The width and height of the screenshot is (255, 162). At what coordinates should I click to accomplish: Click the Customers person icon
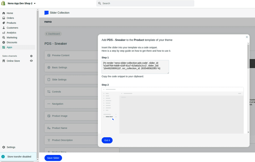click(4, 28)
